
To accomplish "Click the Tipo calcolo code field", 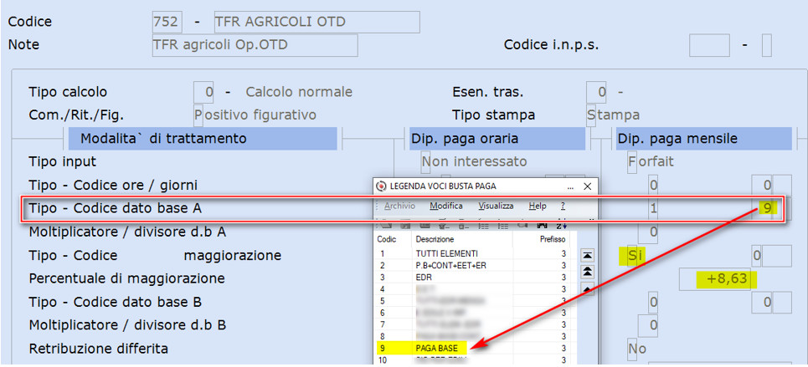I will click(203, 93).
